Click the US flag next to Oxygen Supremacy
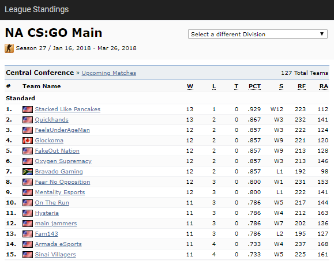Image resolution: width=334 pixels, height=261 pixels. point(28,161)
